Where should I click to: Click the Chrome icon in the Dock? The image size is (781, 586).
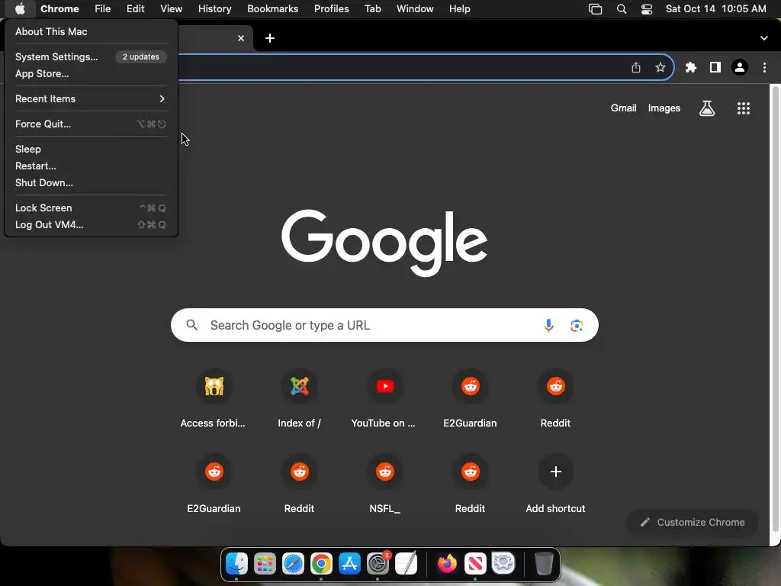click(x=321, y=564)
